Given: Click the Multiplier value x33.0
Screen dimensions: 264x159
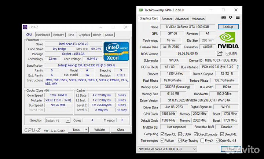Looking at the screenshot, I should coord(58,100).
